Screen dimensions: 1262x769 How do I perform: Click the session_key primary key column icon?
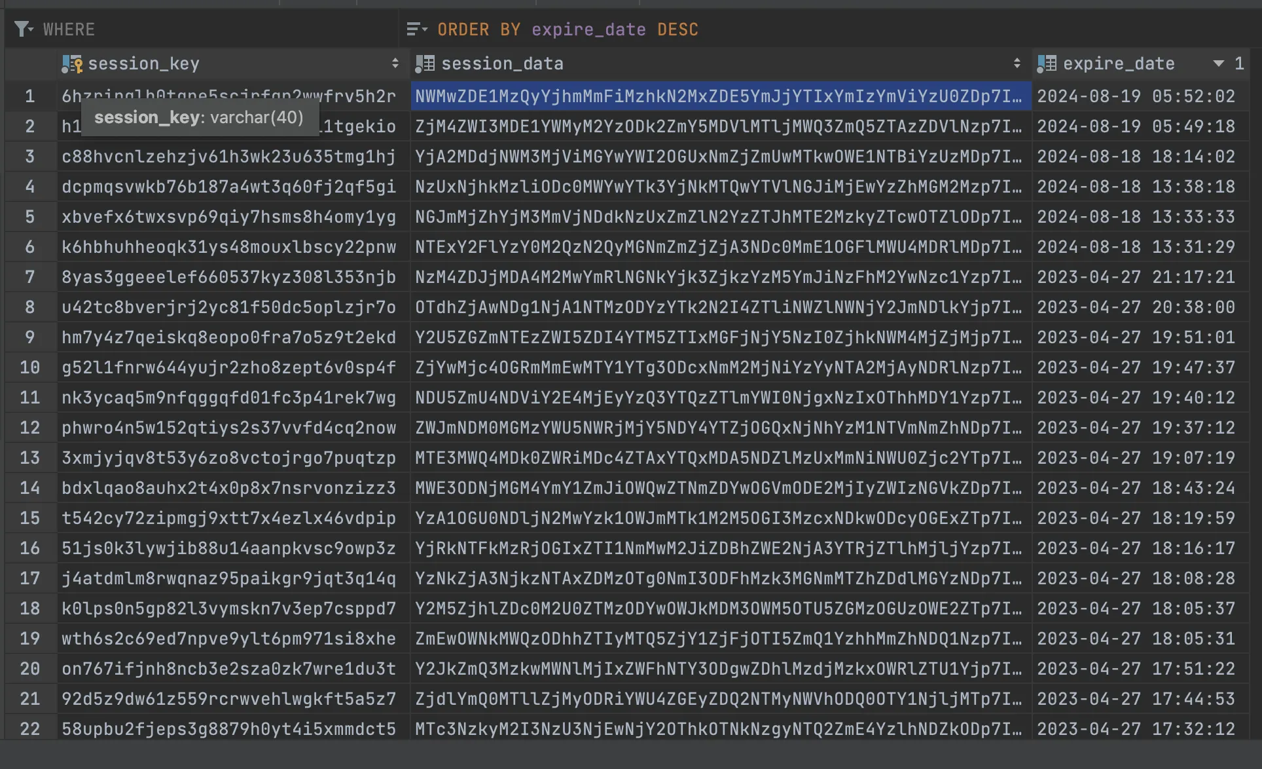(72, 64)
